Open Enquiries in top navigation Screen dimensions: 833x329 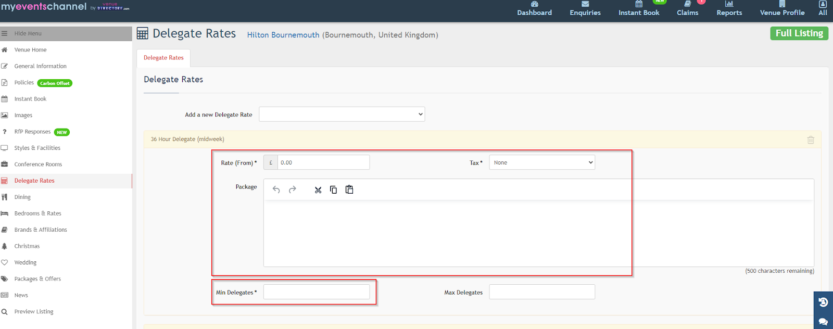point(585,9)
